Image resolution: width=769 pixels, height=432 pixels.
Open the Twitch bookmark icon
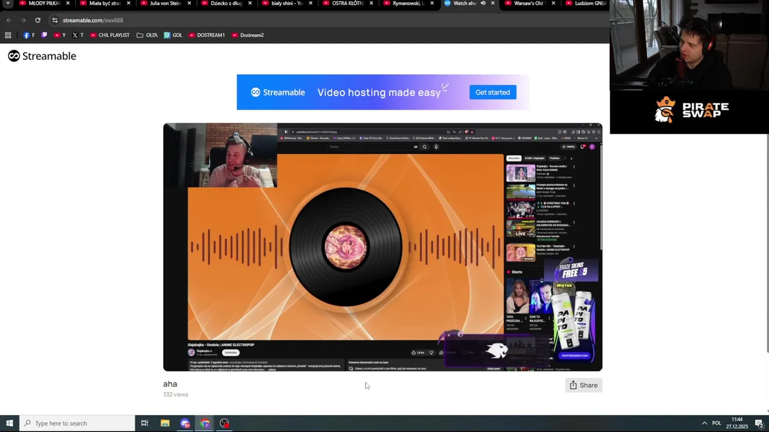pyautogui.click(x=44, y=35)
